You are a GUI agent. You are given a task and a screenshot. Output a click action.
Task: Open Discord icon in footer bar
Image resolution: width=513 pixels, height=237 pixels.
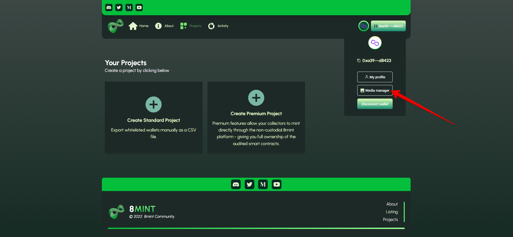(x=236, y=184)
